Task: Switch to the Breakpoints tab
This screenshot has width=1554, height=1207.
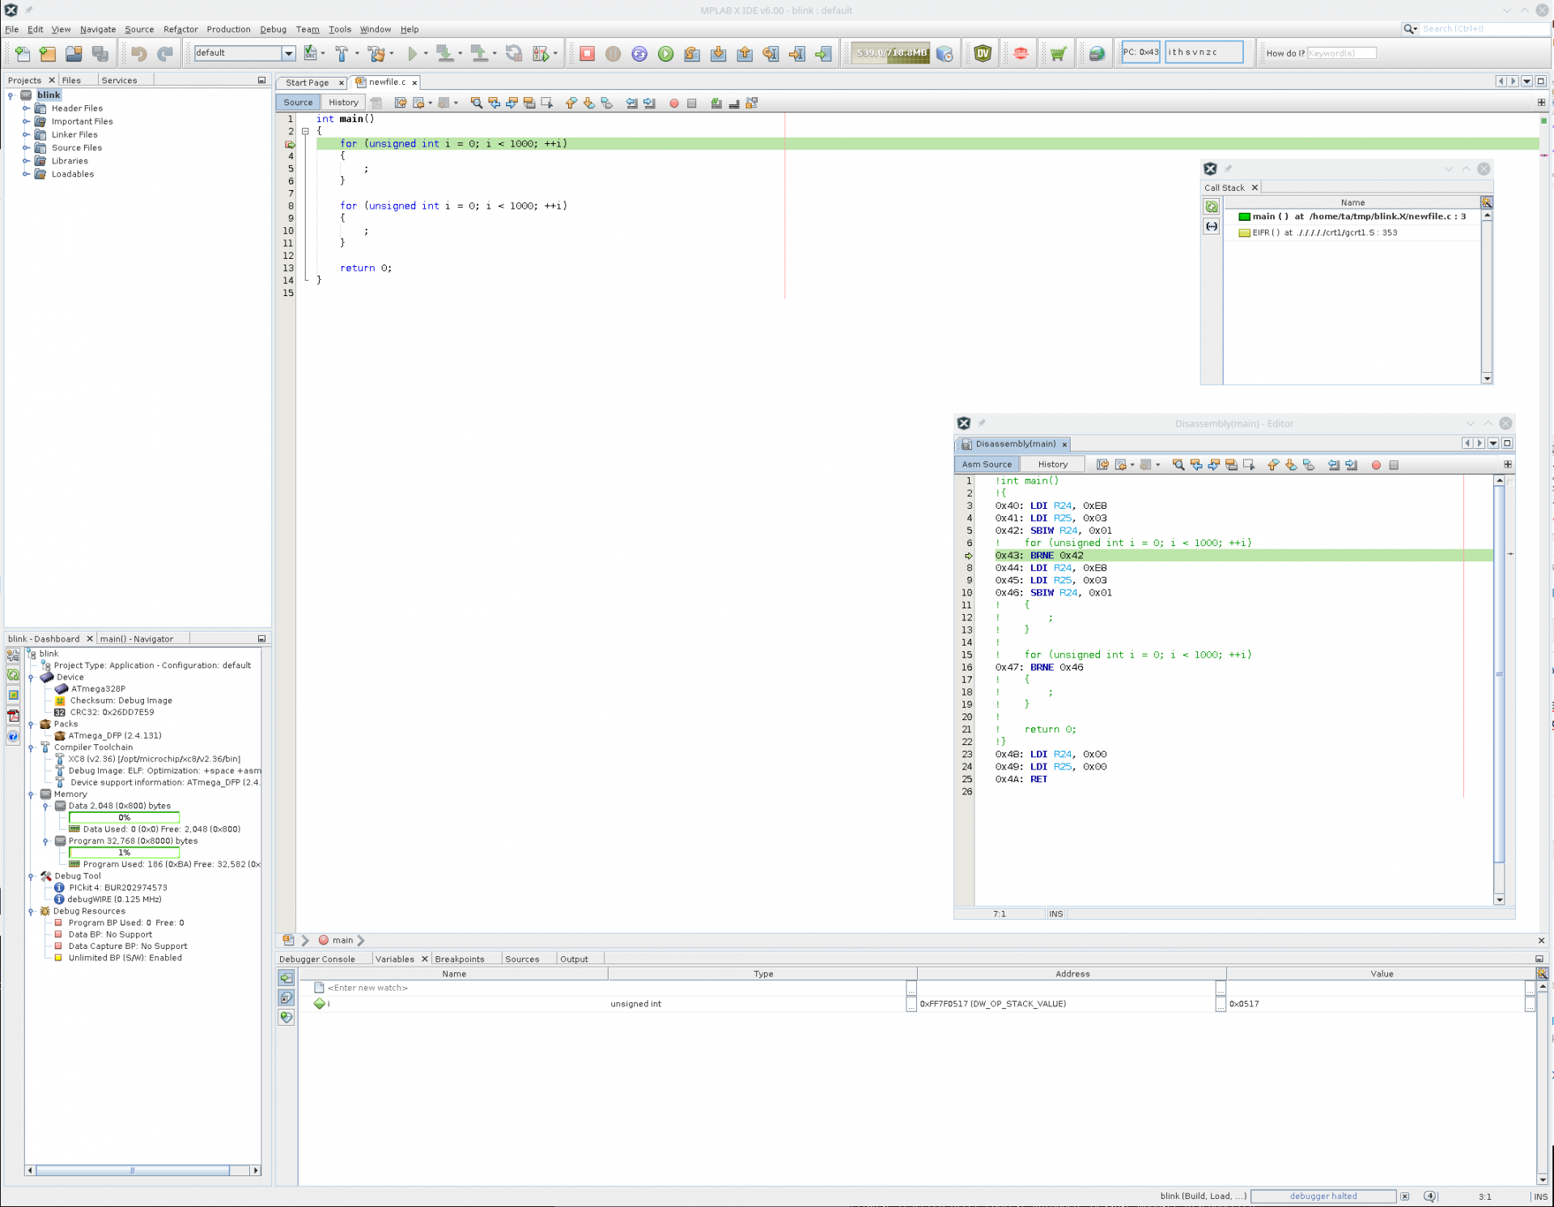Action: coord(459,959)
